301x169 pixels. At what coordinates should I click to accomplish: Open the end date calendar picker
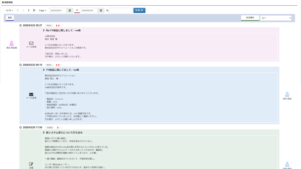(101, 11)
